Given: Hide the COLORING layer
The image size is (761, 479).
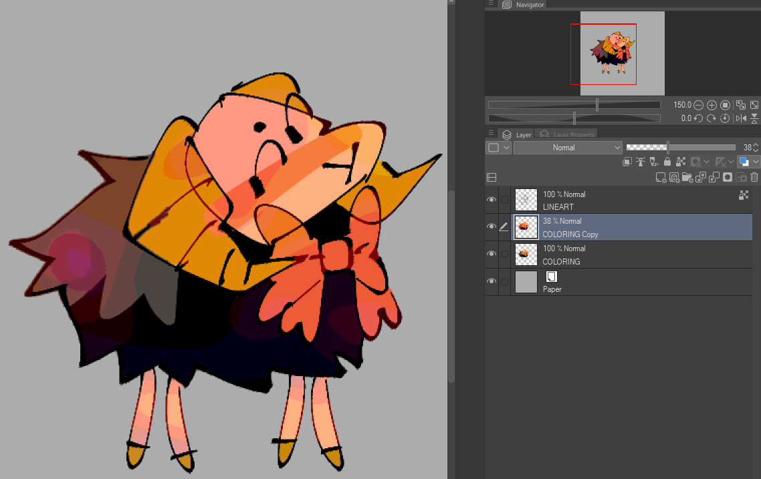Looking at the screenshot, I should click(492, 254).
